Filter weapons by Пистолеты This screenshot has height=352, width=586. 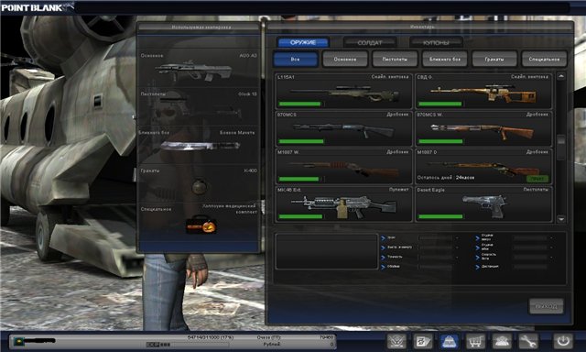point(395,59)
